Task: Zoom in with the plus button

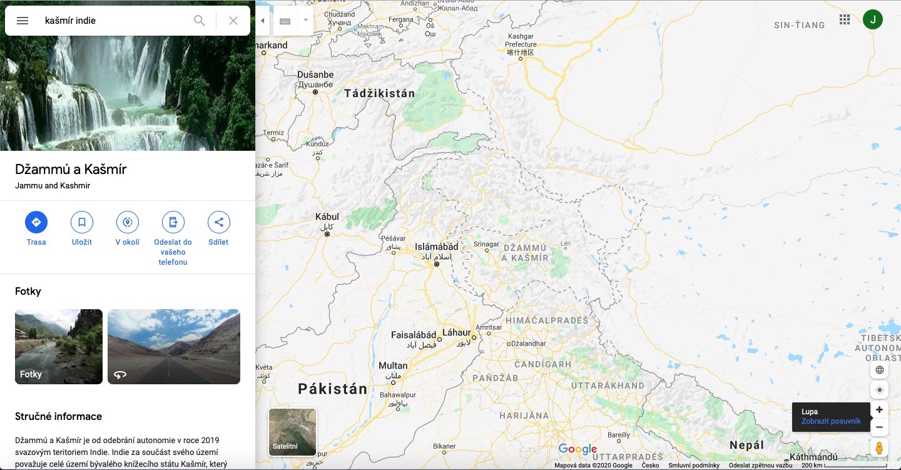Action: click(879, 410)
